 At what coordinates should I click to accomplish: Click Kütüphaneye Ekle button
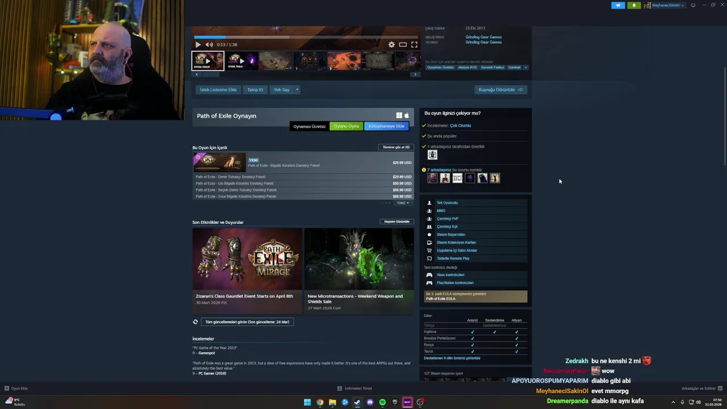[x=386, y=126]
